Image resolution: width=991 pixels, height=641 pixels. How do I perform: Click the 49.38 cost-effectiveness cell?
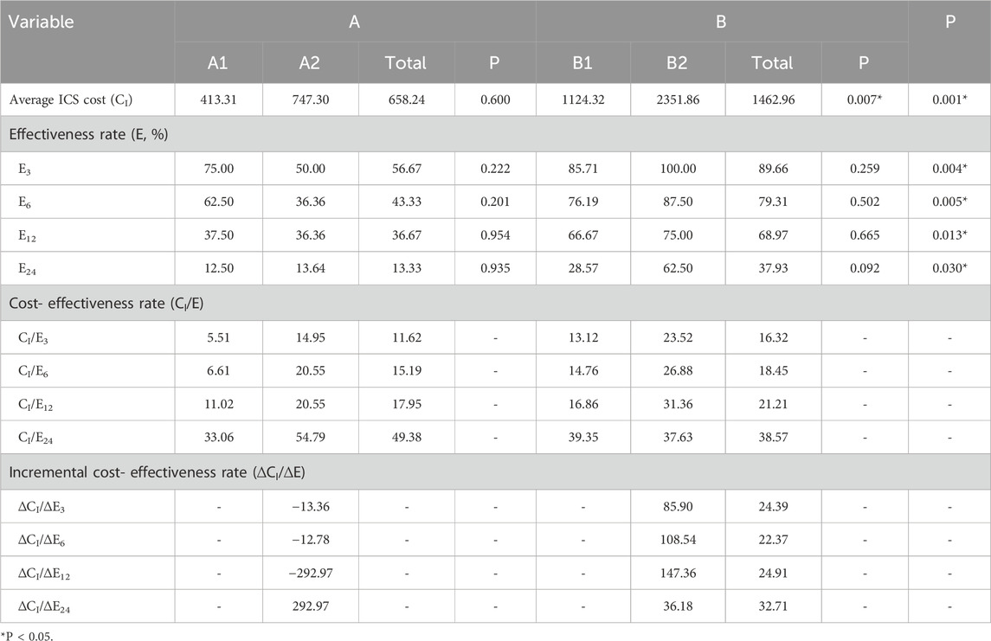405,438
